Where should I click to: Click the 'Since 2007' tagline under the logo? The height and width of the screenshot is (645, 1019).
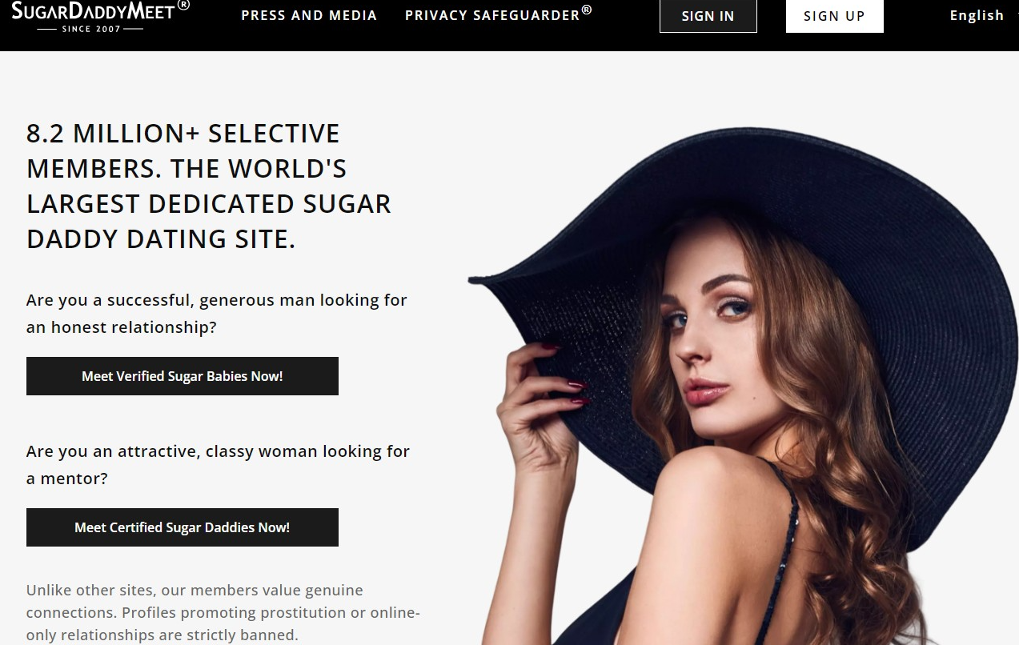(x=90, y=29)
